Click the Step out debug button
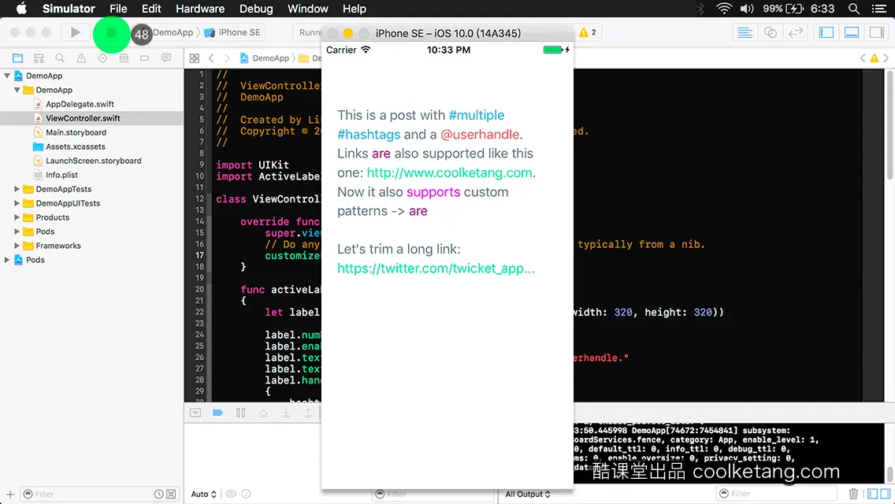Screen dimensions: 895x504 pyautogui.click(x=308, y=413)
